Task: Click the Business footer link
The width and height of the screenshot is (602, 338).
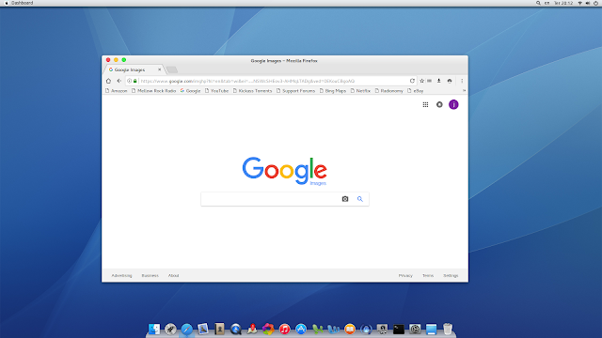Action: pyautogui.click(x=150, y=275)
